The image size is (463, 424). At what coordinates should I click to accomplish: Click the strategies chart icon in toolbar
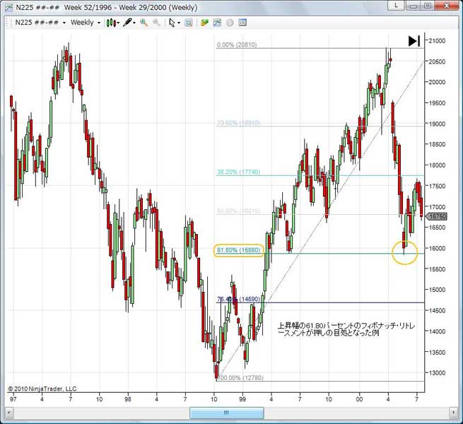[x=217, y=23]
